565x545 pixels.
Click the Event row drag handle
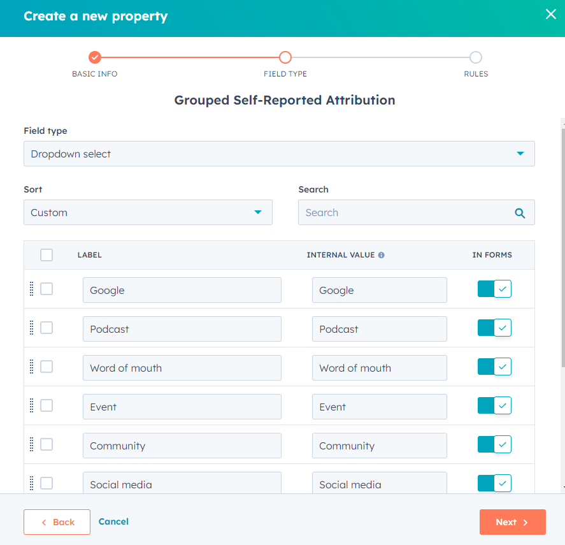pos(31,405)
